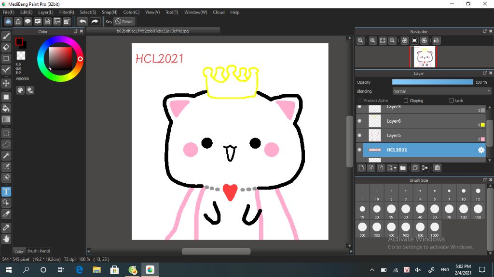
Task: Click the Navigator canvas preview thumbnail
Action: tap(425, 57)
